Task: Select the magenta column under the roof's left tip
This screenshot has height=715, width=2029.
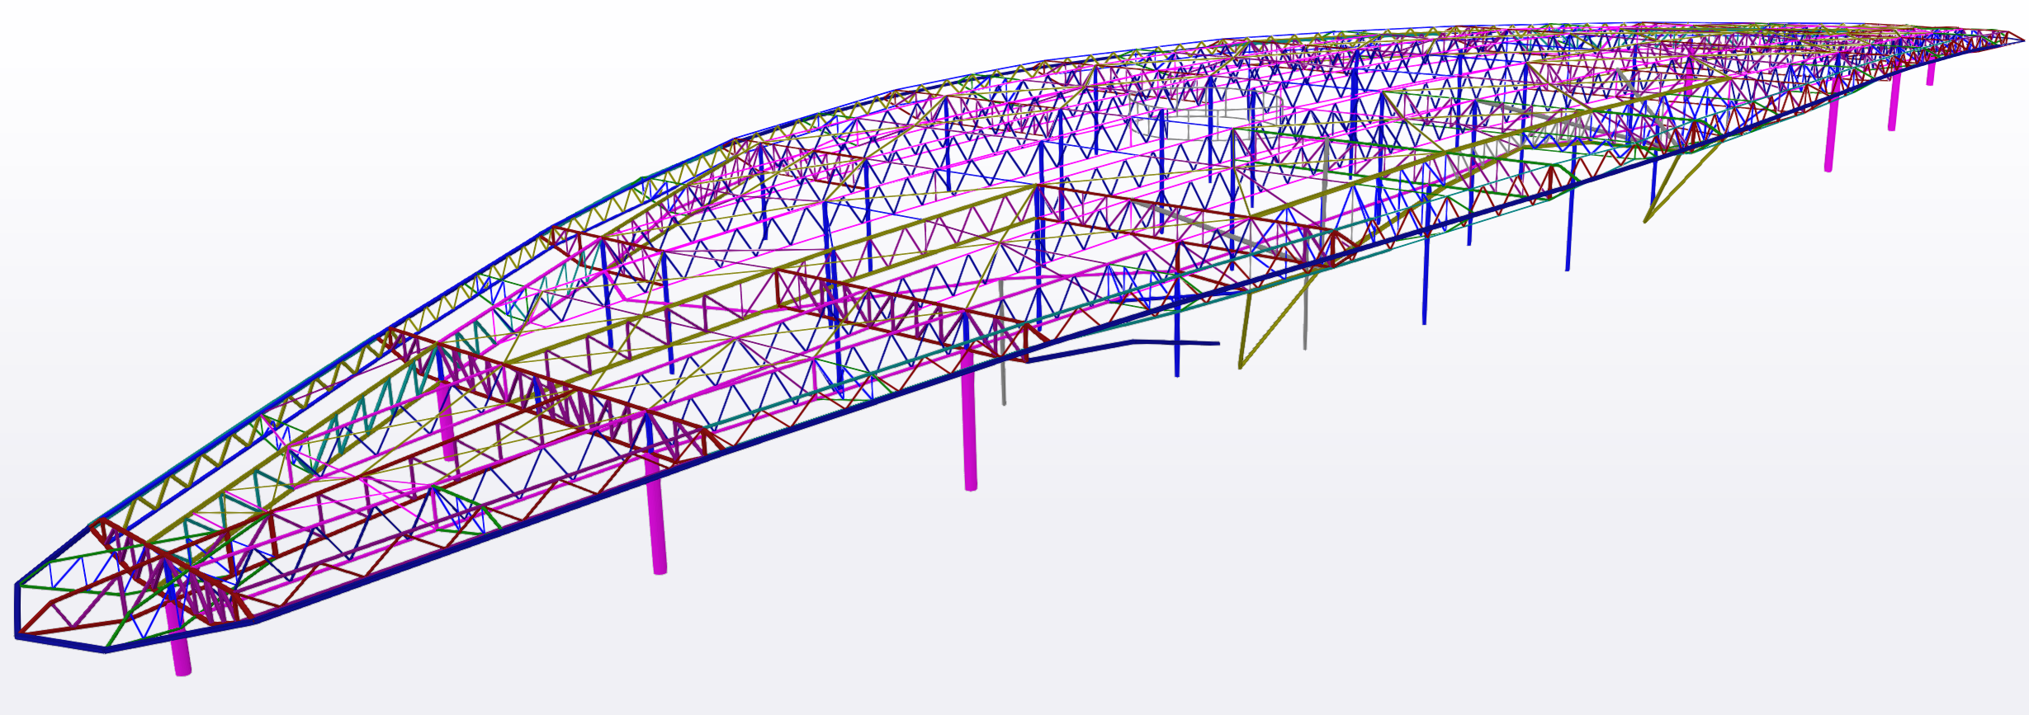Action: [178, 639]
